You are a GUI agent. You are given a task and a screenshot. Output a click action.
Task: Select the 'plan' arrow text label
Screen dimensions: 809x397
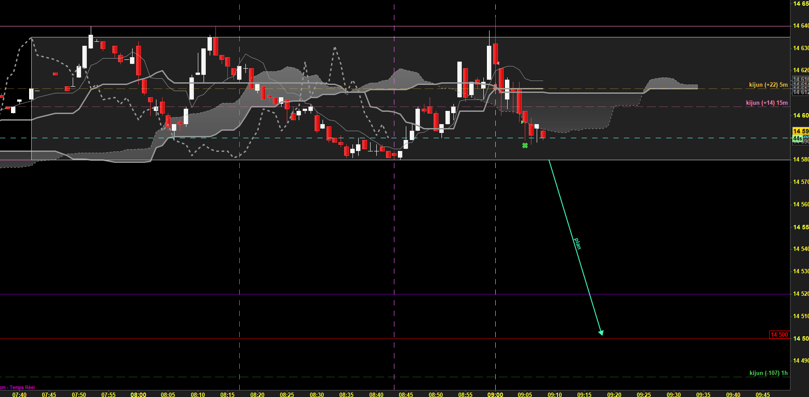(x=578, y=244)
